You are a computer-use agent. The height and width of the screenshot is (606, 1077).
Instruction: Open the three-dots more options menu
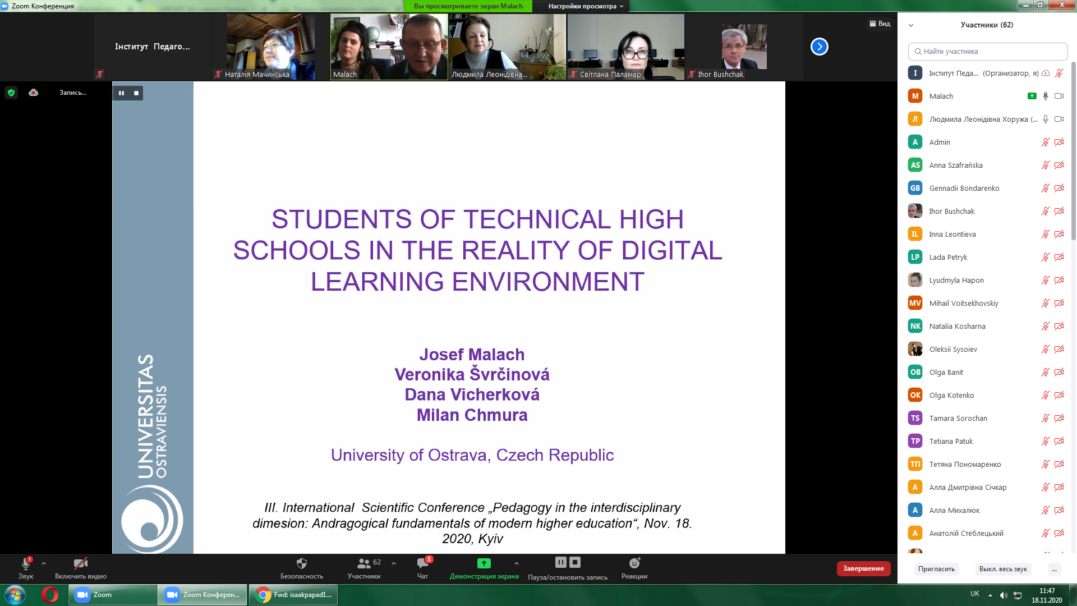click(x=1054, y=569)
